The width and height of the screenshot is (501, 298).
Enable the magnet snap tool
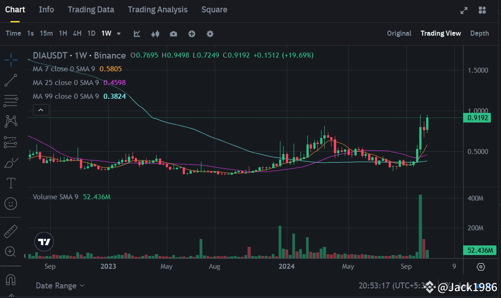click(11, 279)
